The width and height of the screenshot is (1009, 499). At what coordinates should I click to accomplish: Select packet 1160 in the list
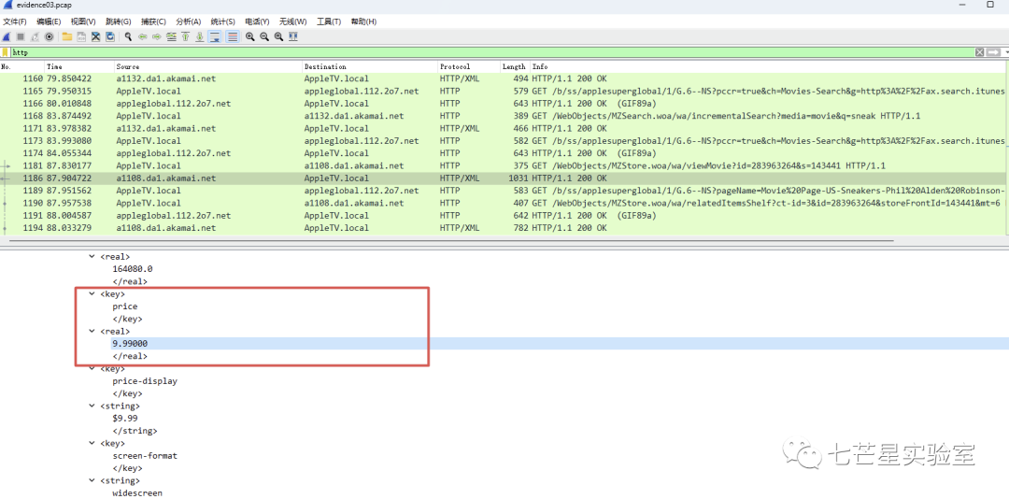(502, 78)
